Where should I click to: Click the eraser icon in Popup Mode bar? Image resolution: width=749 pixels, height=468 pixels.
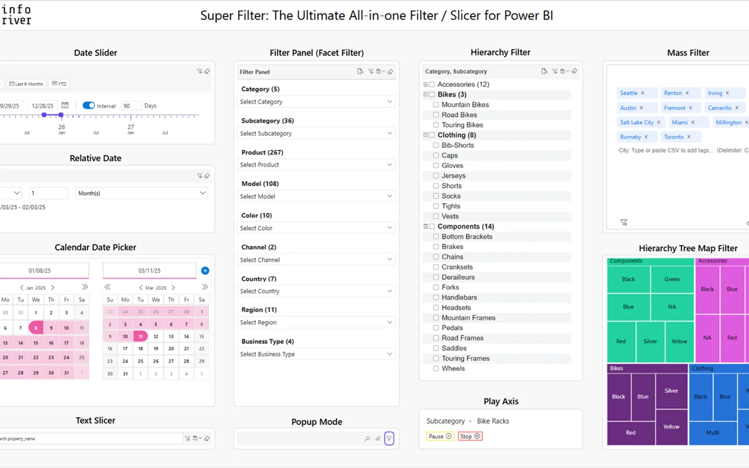click(378, 439)
